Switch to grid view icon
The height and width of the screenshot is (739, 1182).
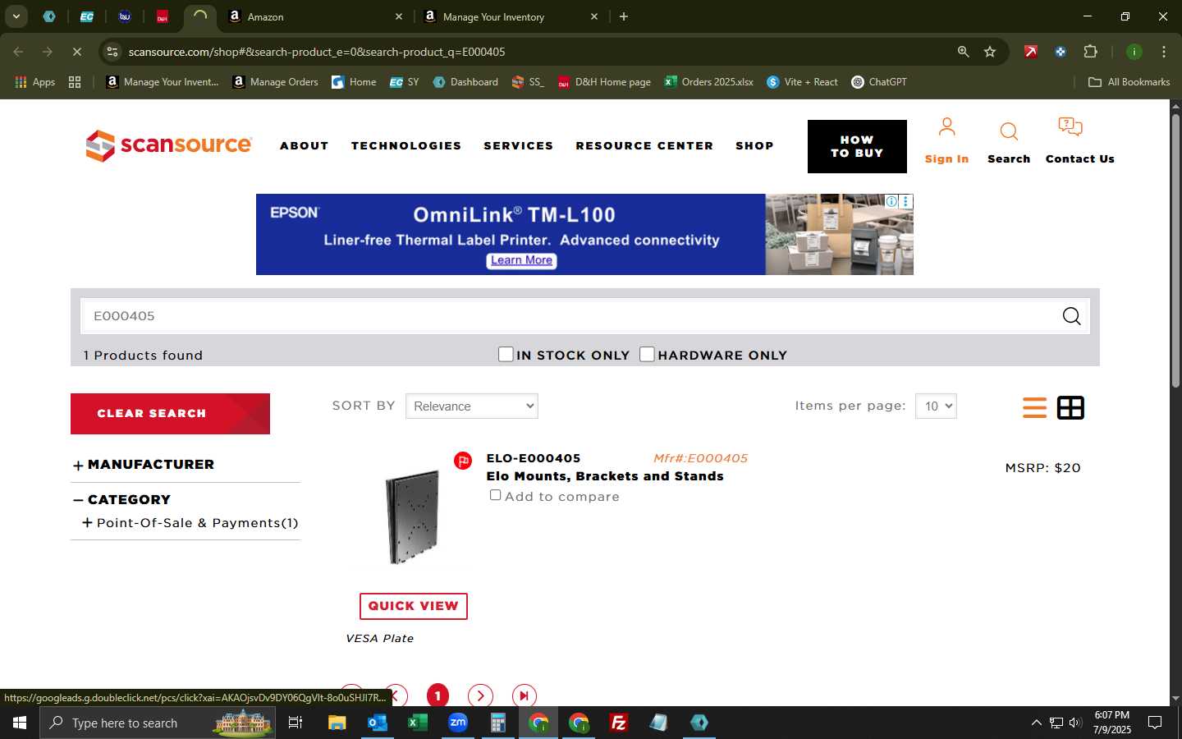point(1070,407)
